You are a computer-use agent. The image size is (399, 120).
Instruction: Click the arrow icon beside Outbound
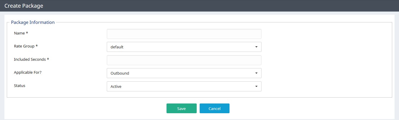[256, 73]
